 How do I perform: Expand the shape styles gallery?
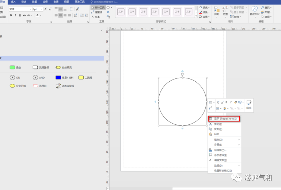[196, 16]
